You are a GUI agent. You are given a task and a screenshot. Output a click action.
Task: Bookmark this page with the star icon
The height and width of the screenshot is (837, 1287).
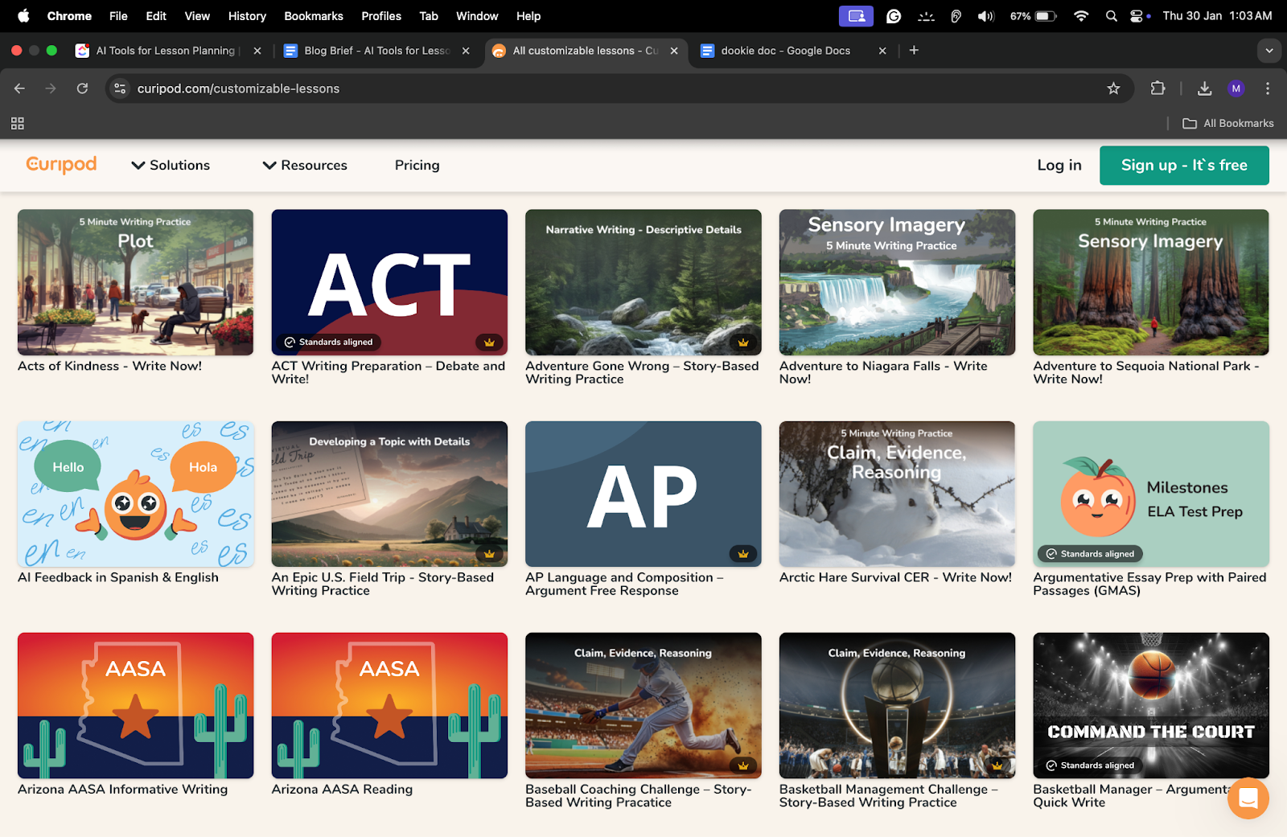coord(1113,88)
